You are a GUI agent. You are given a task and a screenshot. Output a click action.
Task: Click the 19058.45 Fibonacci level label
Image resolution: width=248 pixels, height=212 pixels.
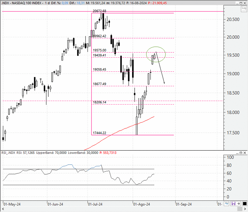click(100, 69)
